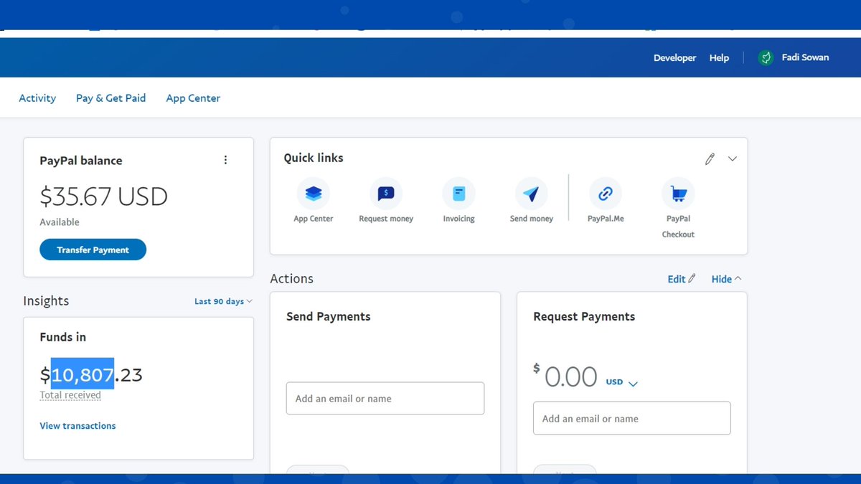Click the Transfer Payment button

coord(93,250)
